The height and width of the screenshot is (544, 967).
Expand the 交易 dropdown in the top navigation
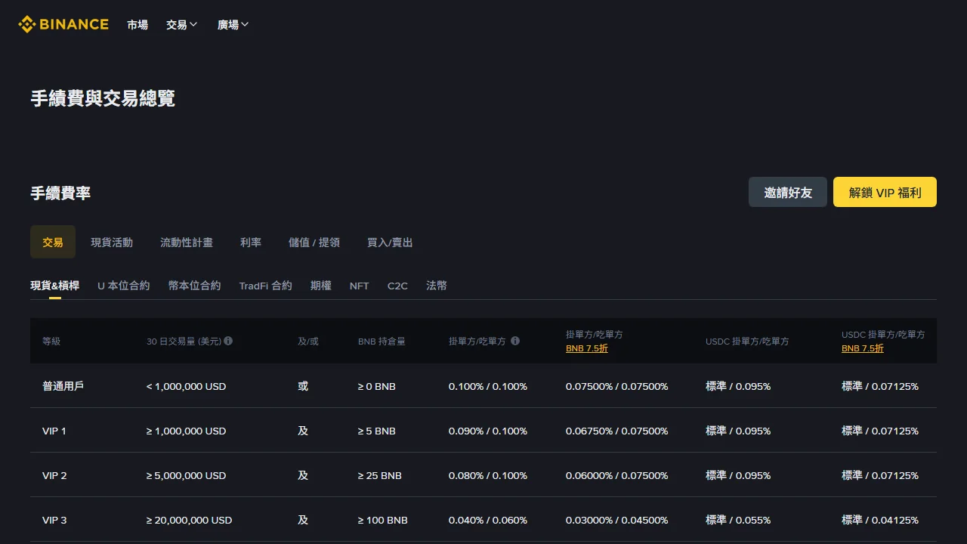182,24
